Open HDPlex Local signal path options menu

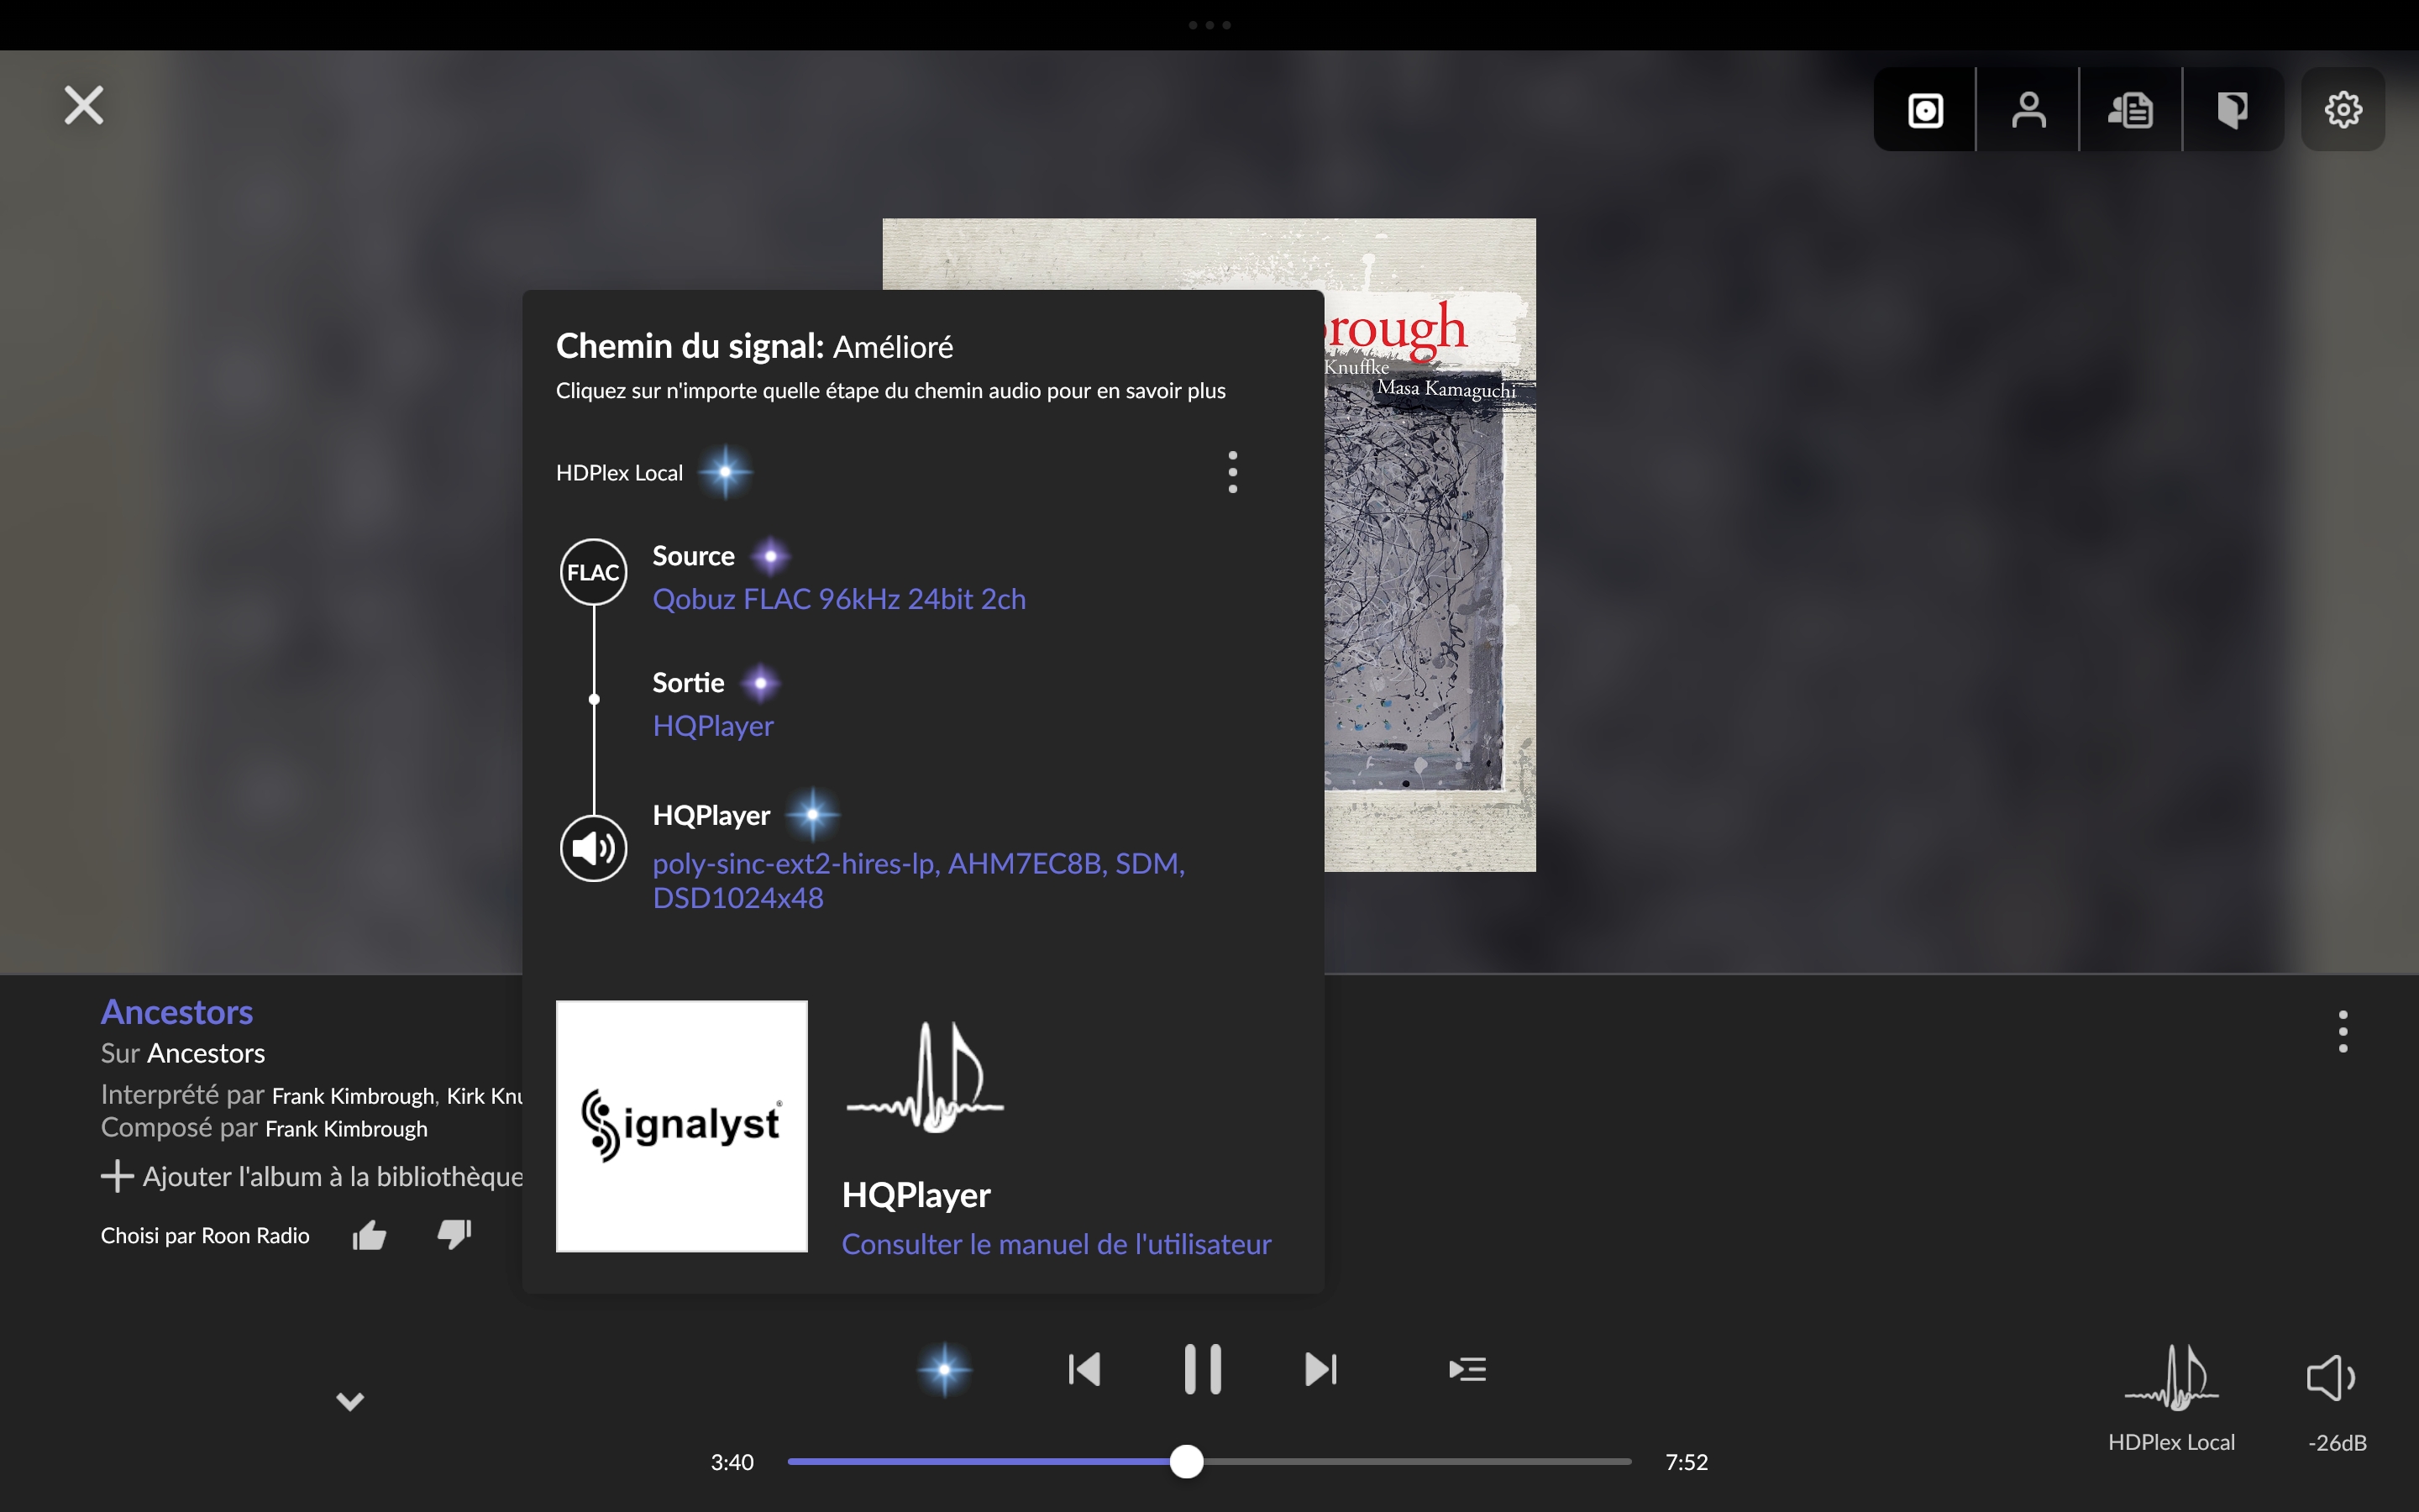tap(1232, 472)
